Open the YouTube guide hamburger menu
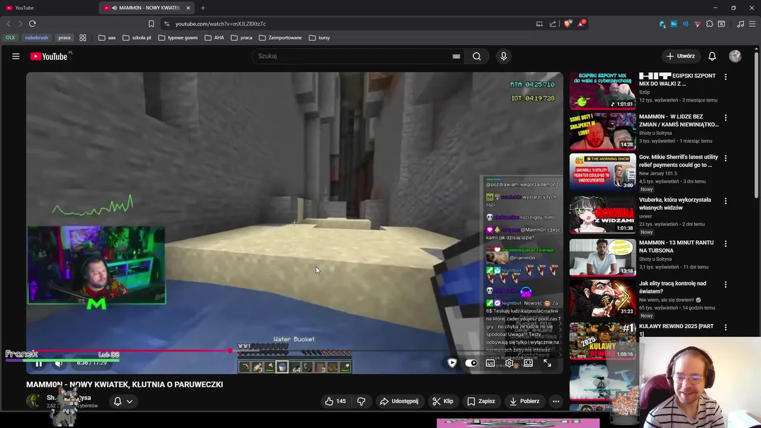Viewport: 761px width, 428px height. 16,56
